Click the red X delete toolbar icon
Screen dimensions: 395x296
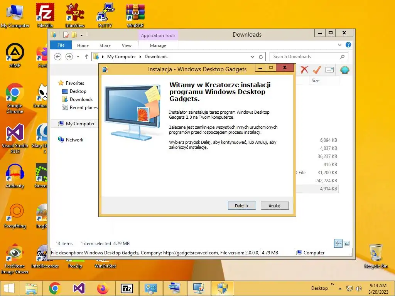pyautogui.click(x=304, y=69)
